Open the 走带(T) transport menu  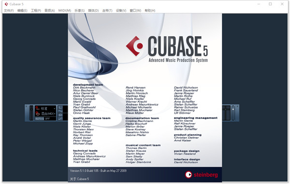pos(107,11)
